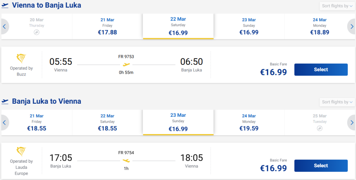Click the no-flight icon under 25 Mar Tuesday

[x=319, y=129]
